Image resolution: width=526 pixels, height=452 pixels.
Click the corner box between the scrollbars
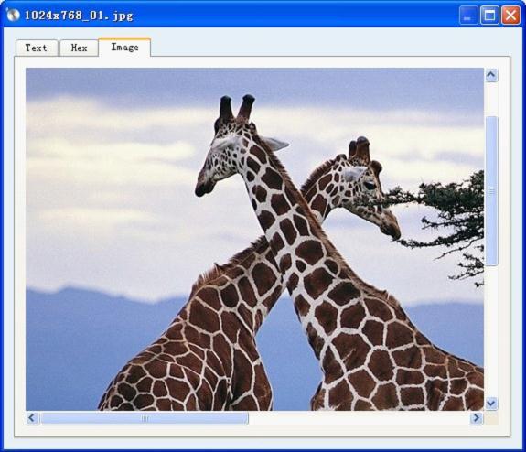(x=491, y=418)
